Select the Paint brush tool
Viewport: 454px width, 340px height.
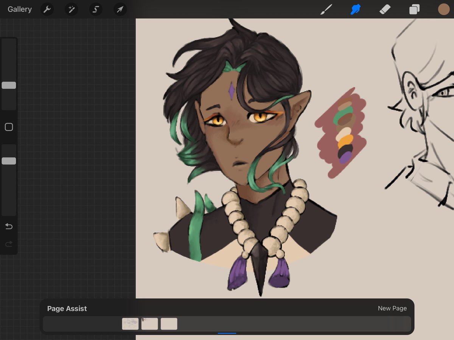[x=326, y=9]
